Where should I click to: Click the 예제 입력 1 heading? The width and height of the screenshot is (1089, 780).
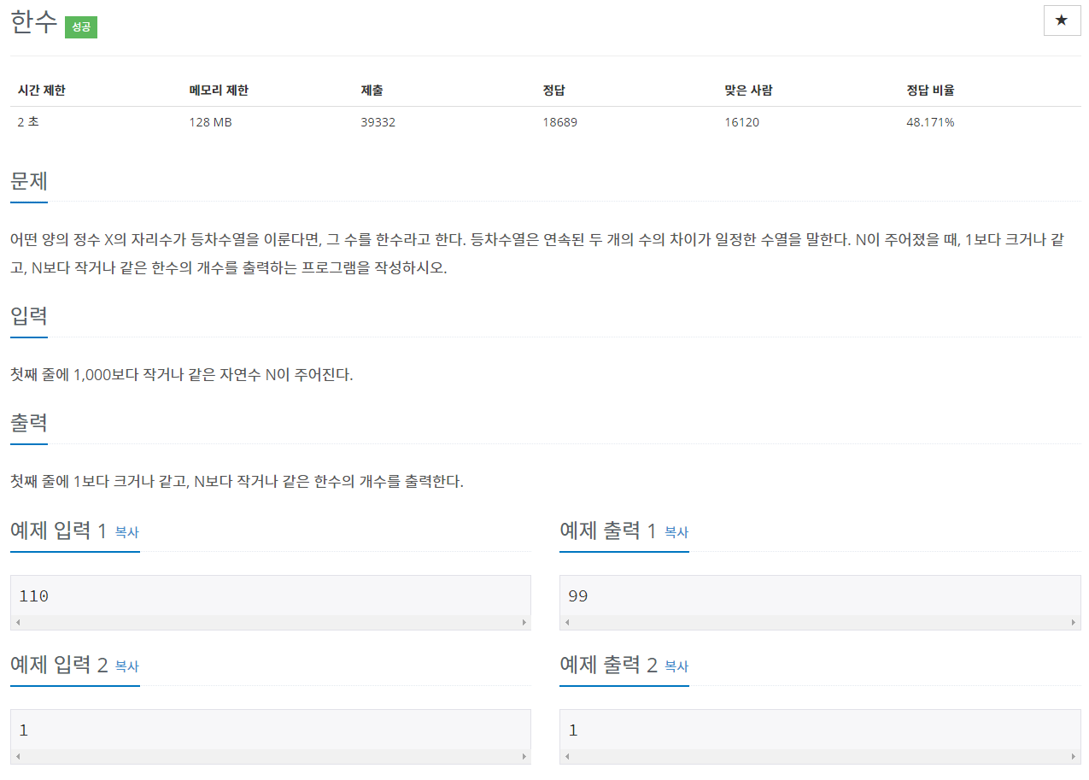click(59, 531)
